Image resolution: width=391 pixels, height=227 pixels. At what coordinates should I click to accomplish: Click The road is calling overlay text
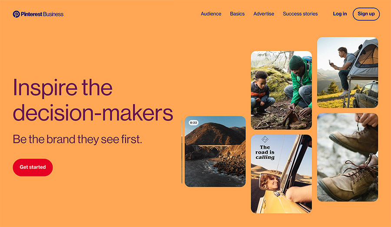tap(265, 152)
